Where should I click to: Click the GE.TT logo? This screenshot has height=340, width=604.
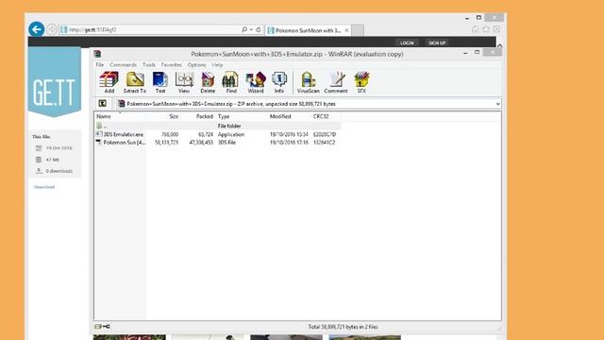point(55,82)
